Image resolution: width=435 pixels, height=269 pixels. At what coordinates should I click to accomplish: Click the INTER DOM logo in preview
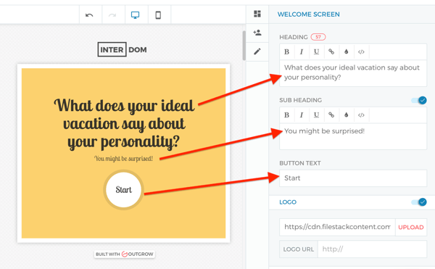click(122, 49)
